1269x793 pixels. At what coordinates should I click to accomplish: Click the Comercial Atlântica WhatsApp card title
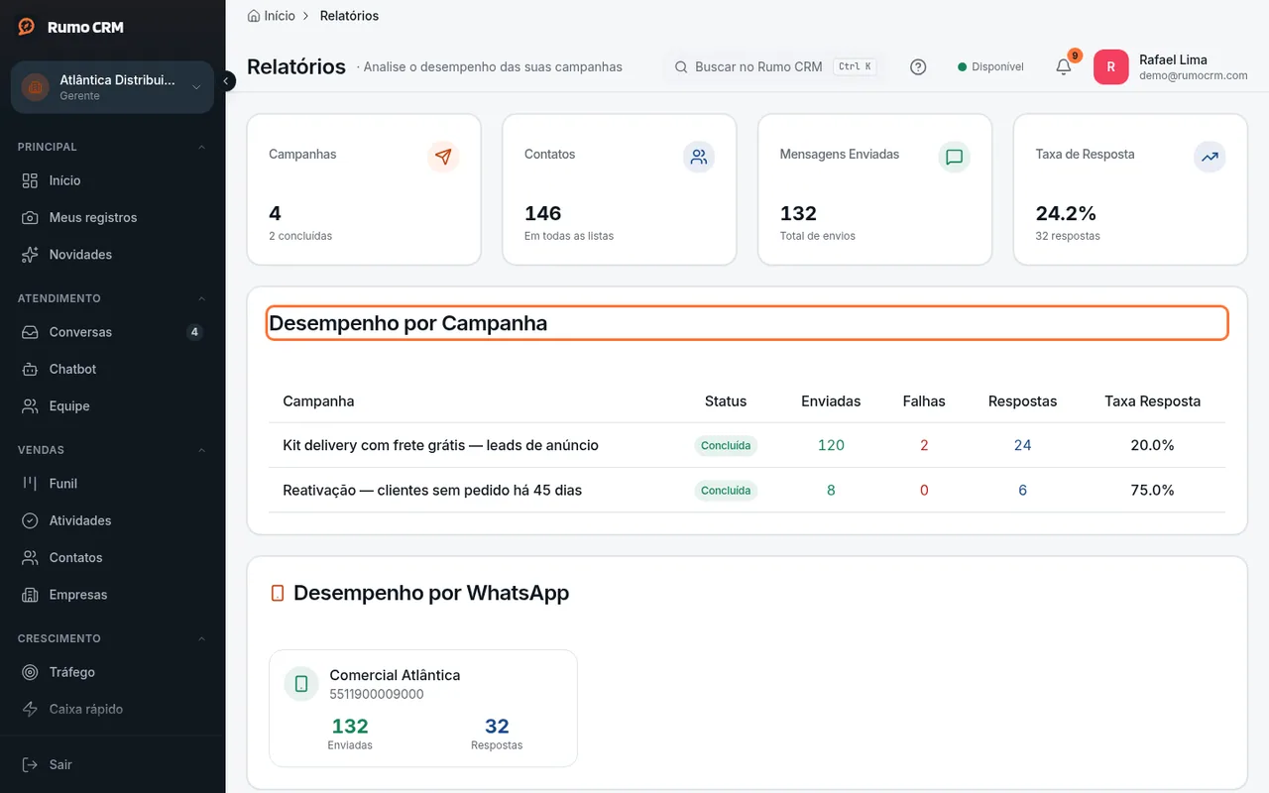(395, 675)
